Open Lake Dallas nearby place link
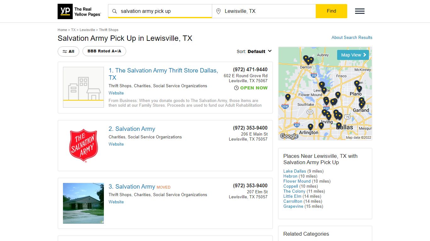This screenshot has height=241, width=430. click(295, 171)
